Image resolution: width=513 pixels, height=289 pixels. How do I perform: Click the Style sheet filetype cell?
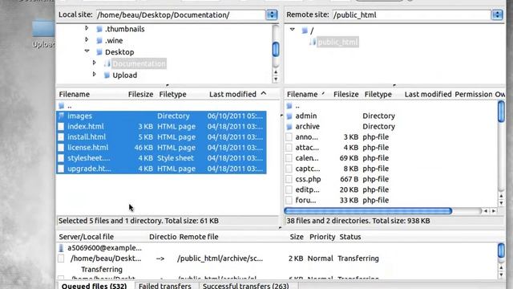point(176,158)
